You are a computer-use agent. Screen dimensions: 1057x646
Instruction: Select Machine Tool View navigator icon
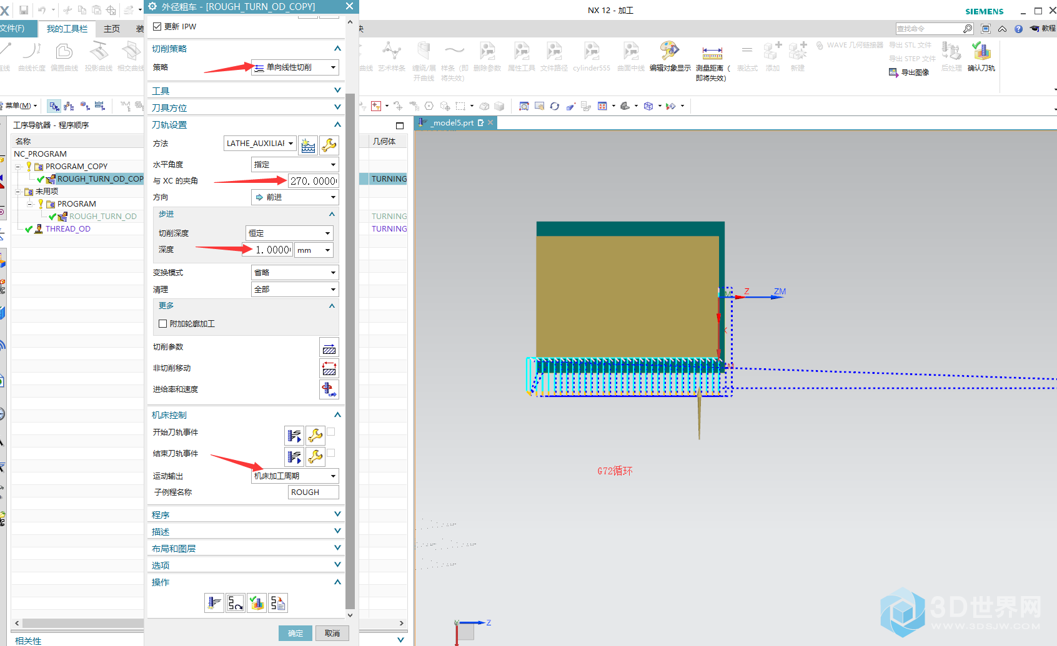coord(69,106)
